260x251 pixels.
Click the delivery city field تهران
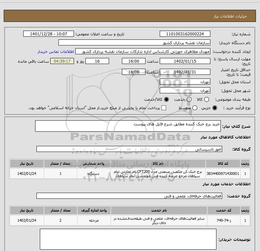[x=185, y=90]
